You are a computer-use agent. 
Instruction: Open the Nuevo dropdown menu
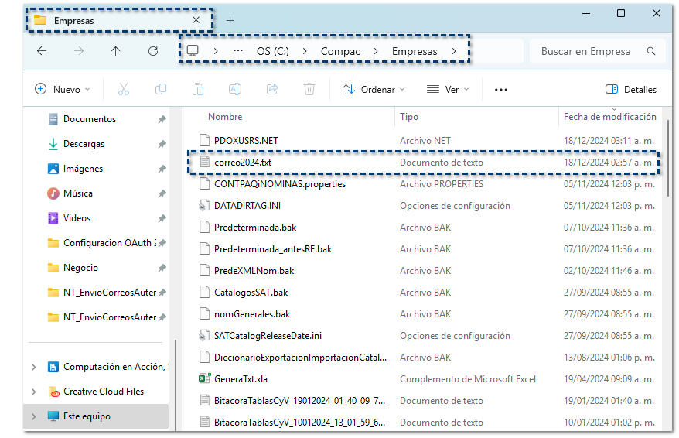pos(63,90)
